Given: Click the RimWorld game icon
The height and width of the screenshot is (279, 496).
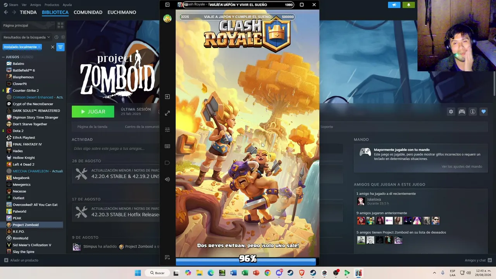Looking at the screenshot, I should [x=9, y=238].
